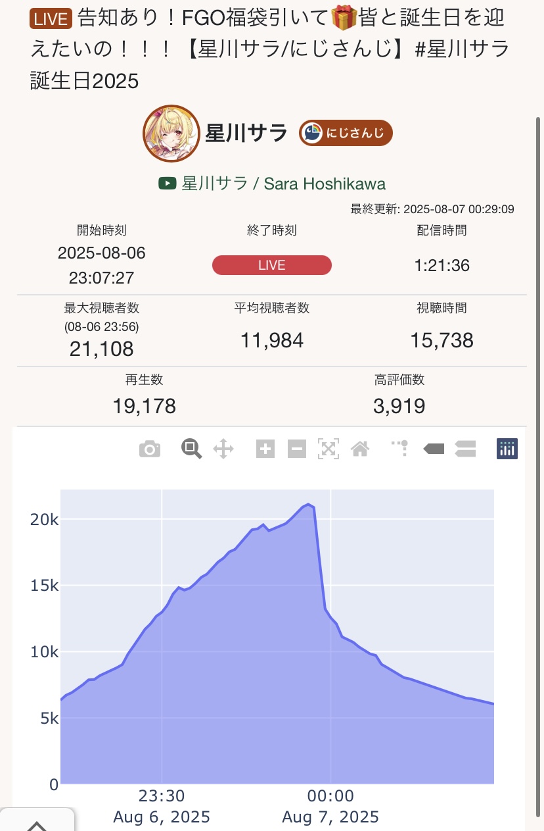Click the 開始時刻 label

tap(102, 230)
